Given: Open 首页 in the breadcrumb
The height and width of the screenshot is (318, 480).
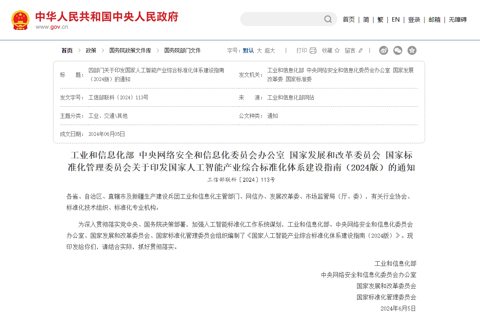Looking at the screenshot, I should point(67,50).
